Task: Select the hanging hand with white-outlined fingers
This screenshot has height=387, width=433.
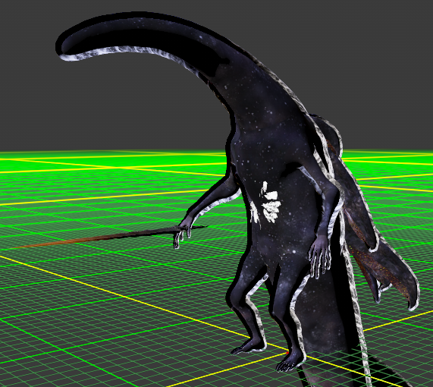Action: point(319,256)
